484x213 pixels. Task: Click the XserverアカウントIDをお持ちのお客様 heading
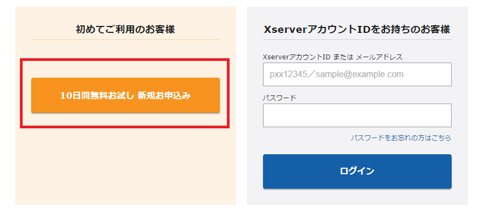357,30
